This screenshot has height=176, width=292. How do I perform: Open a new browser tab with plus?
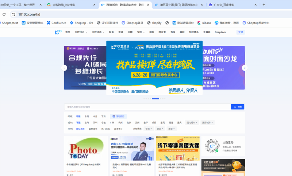click(264, 5)
